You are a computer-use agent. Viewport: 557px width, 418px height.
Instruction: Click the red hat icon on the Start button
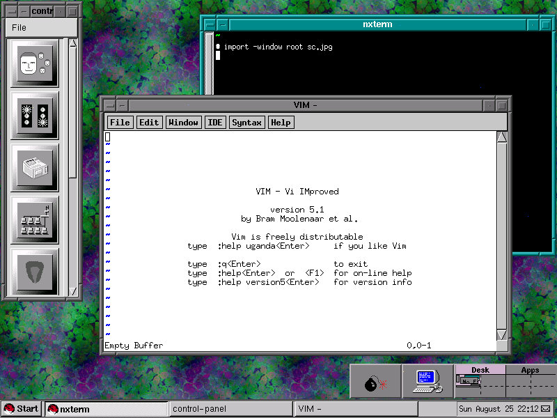click(x=9, y=409)
